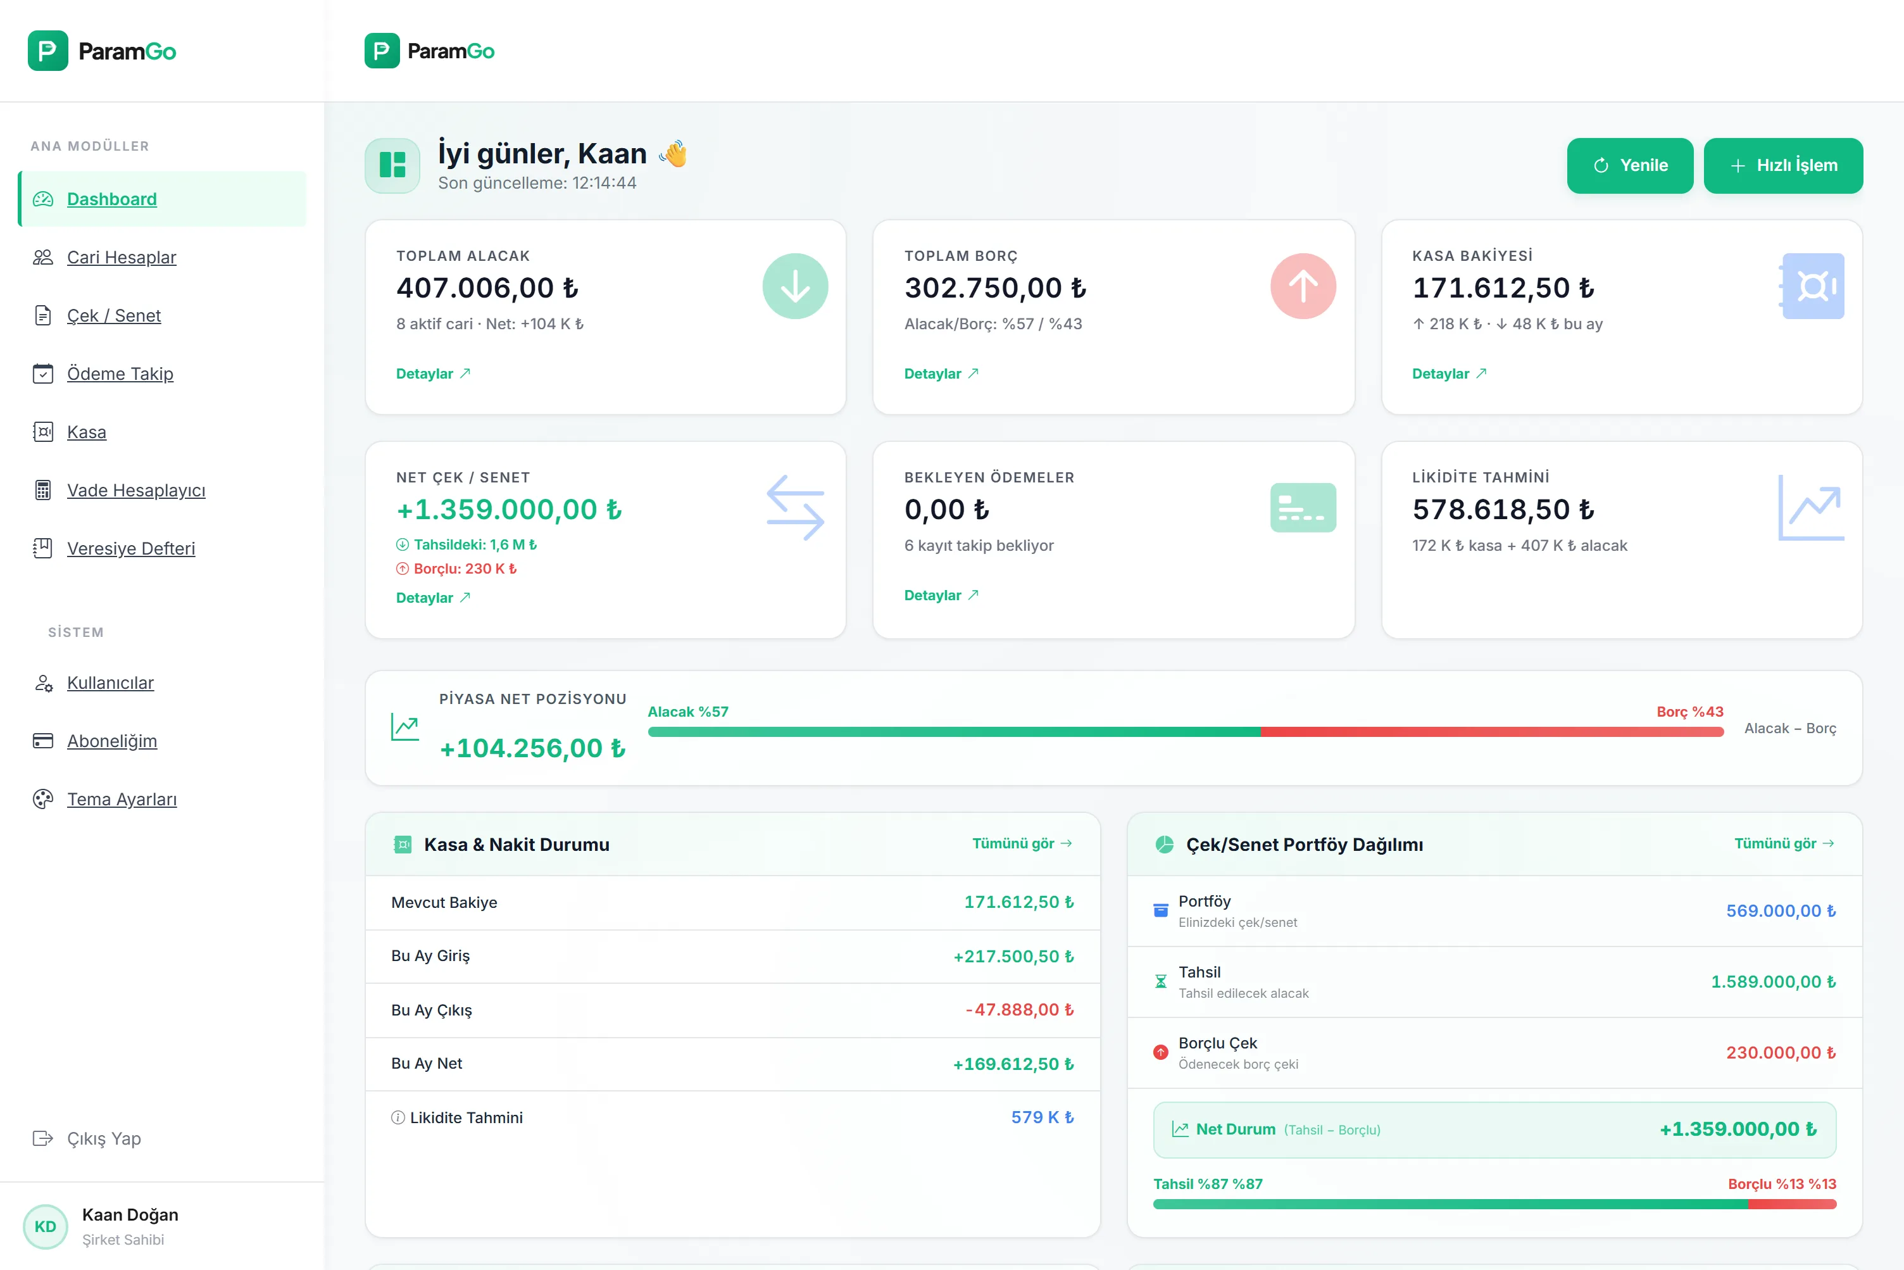Open the Çek / Senet icon
Image resolution: width=1904 pixels, height=1270 pixels.
tap(43, 315)
